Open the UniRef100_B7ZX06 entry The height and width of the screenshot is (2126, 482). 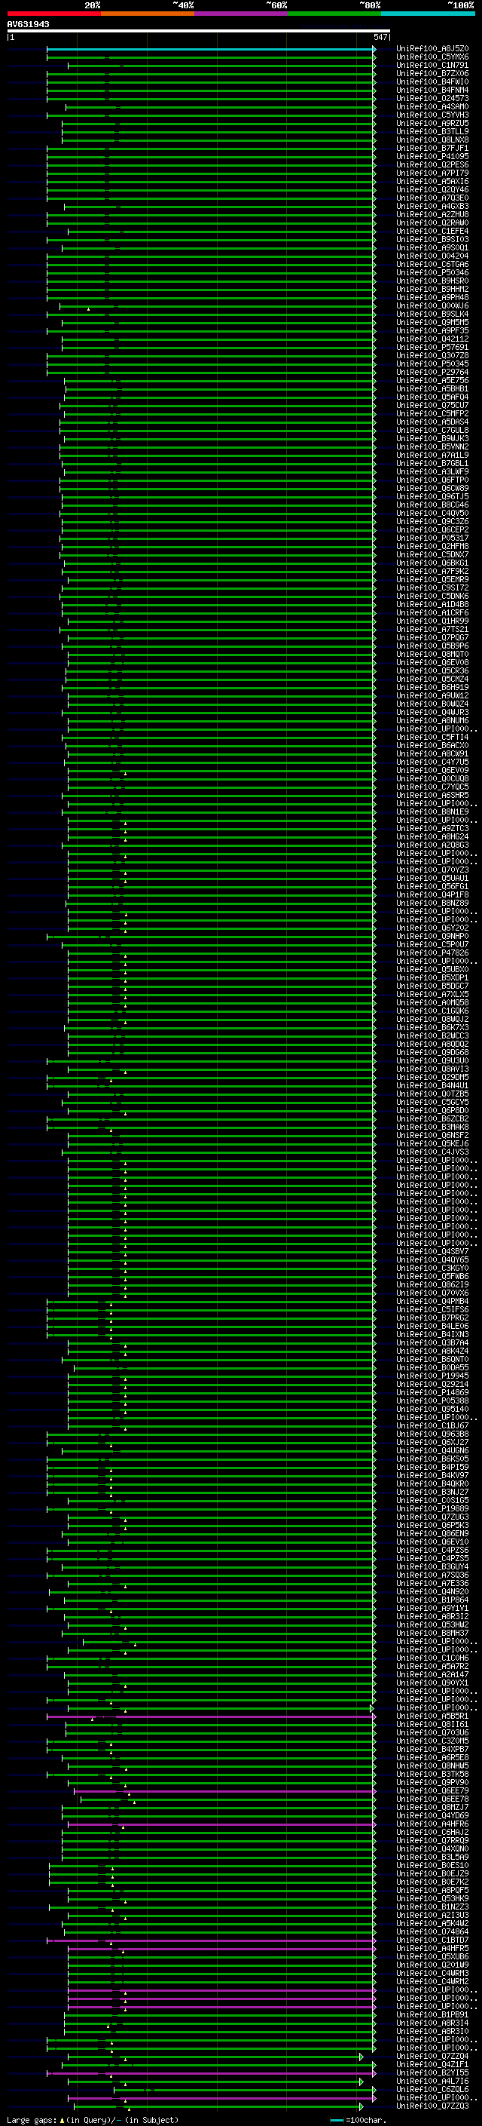point(432,73)
